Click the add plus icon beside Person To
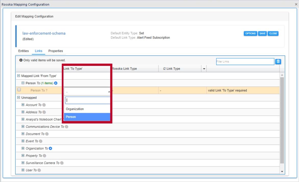Image resolution: width=299 pixels, height=182 pixels. tap(55, 83)
